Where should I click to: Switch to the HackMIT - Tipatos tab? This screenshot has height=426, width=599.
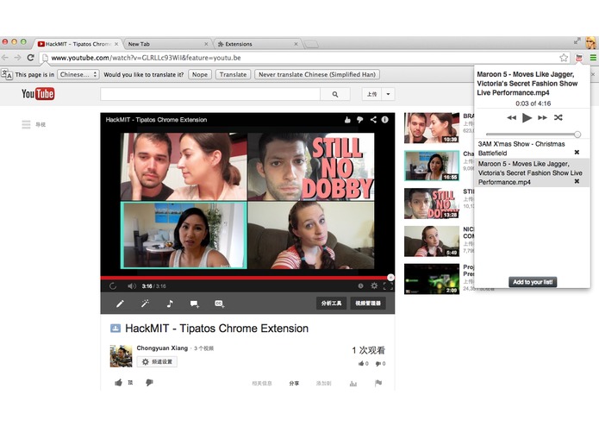(x=78, y=44)
